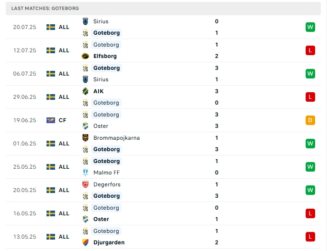Open the Oster team link on 16.05.25
The width and height of the screenshot is (327, 251).
[101, 219]
